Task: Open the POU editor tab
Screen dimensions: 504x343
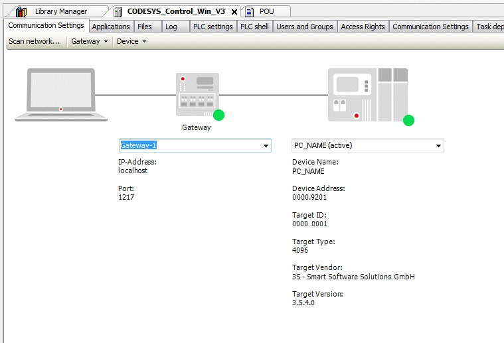Action: (266, 11)
